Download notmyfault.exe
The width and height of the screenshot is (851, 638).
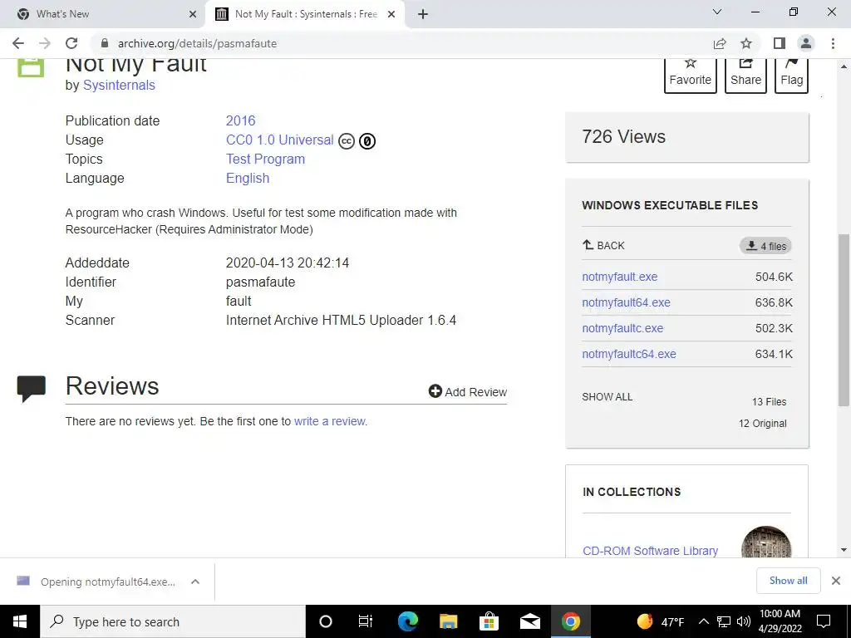coord(620,277)
